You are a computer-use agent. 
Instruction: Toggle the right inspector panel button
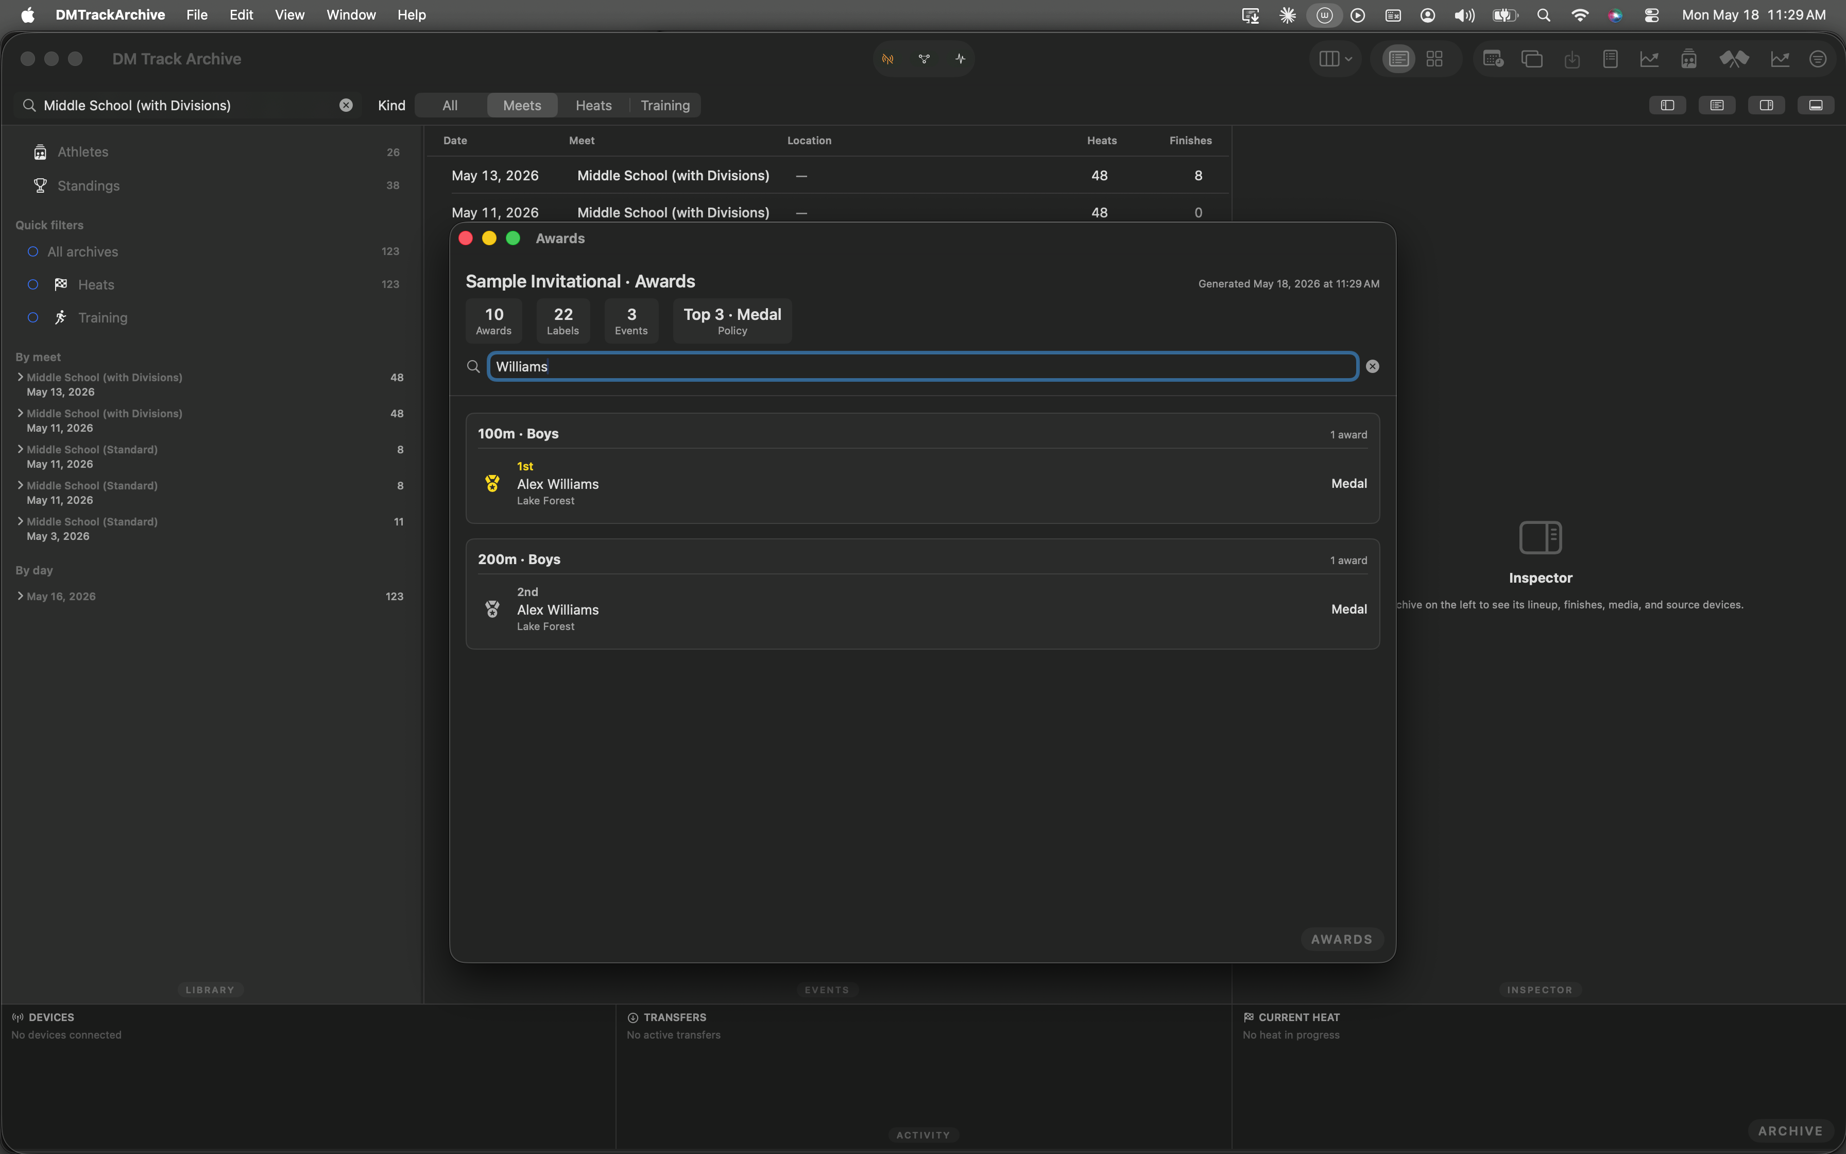pos(1766,105)
